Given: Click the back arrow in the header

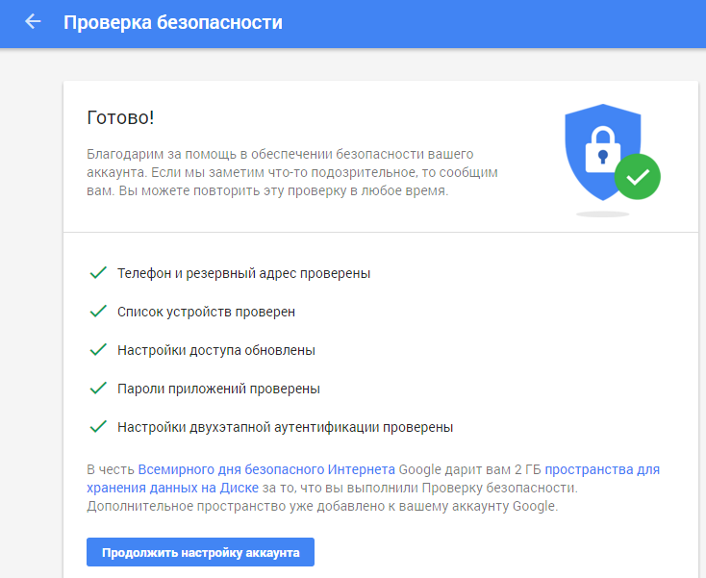Looking at the screenshot, I should pos(34,21).
